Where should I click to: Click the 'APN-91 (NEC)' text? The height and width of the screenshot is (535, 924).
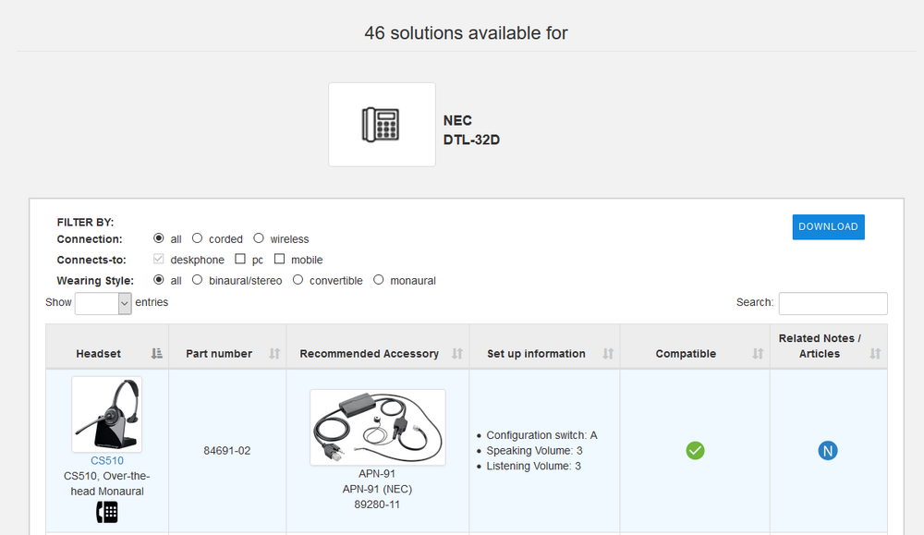point(377,489)
